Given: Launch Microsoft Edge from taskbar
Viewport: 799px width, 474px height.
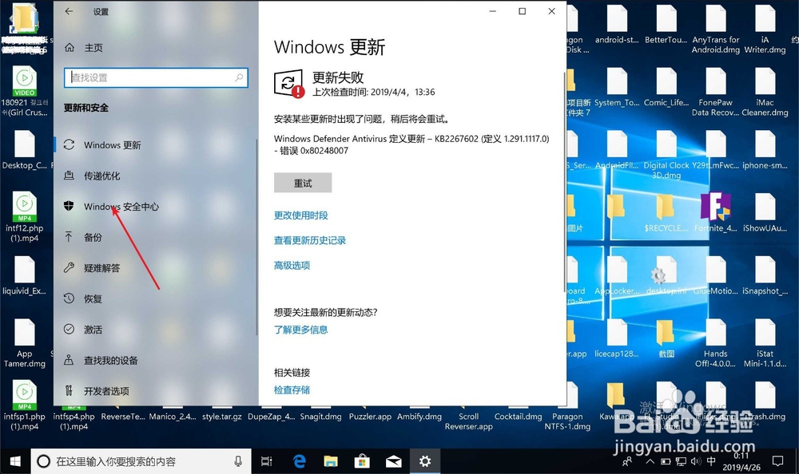Looking at the screenshot, I should tap(299, 461).
